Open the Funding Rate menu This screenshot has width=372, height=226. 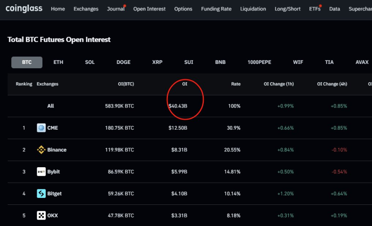216,9
